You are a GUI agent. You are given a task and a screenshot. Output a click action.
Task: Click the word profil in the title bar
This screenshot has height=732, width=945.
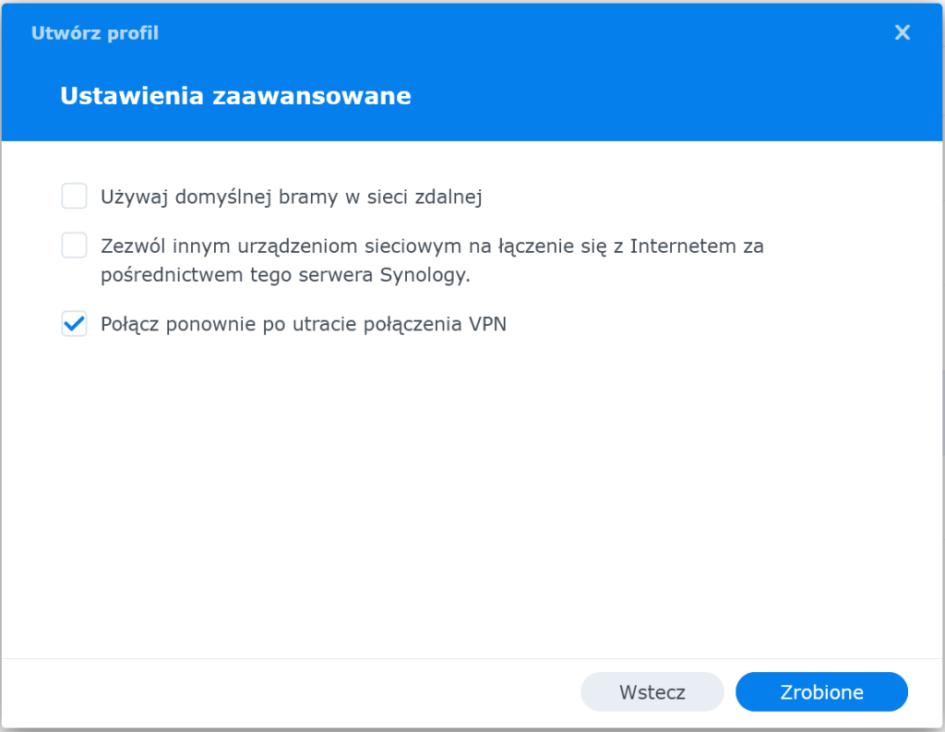tap(135, 33)
